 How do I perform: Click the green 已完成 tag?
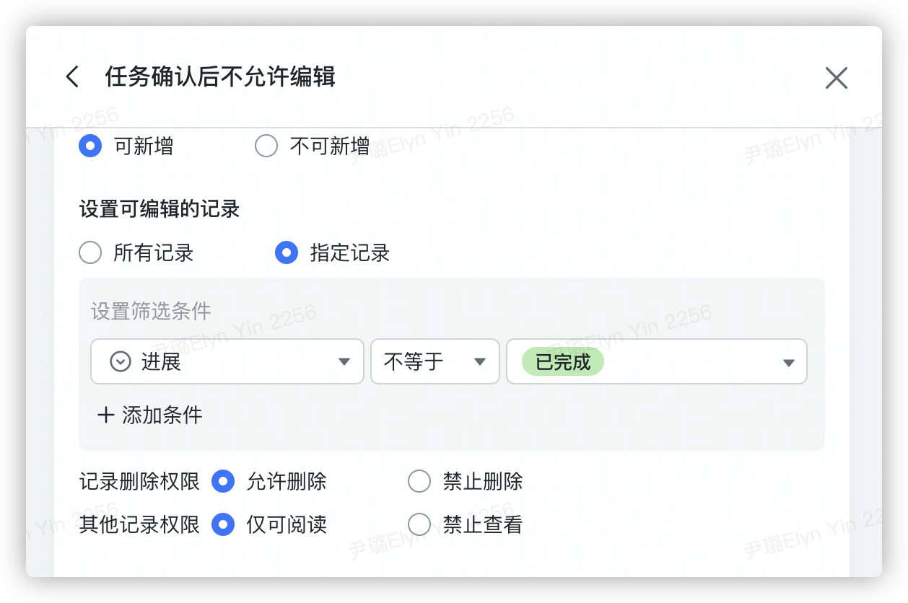coord(563,361)
